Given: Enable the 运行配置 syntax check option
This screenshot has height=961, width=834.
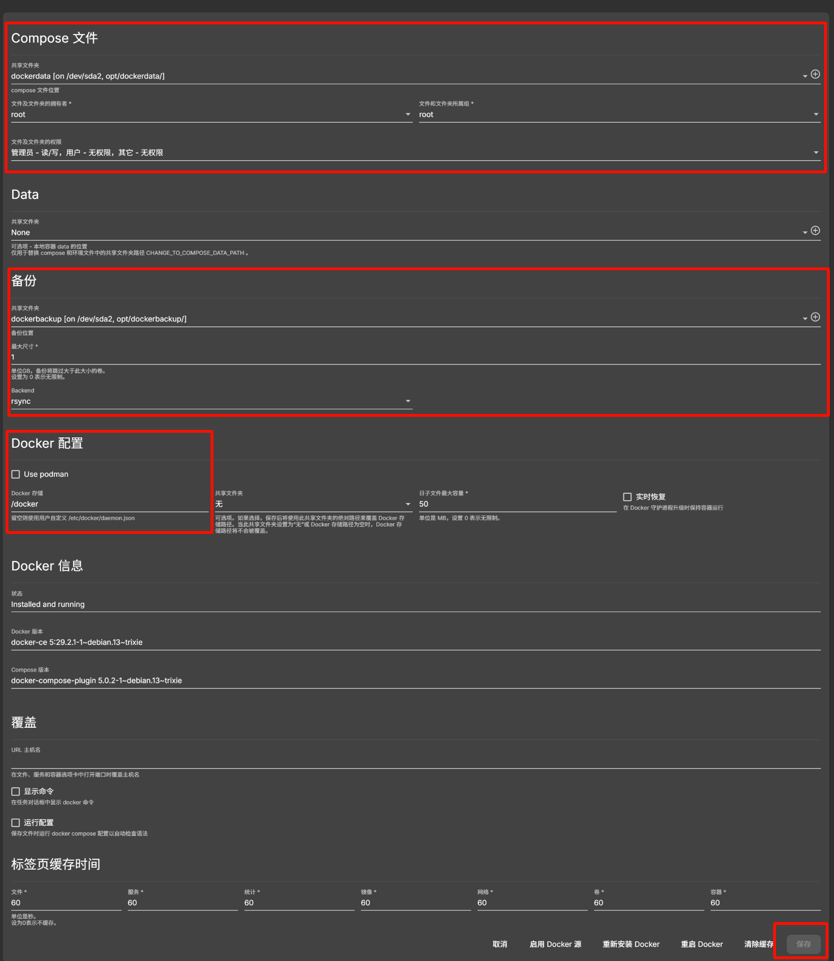Looking at the screenshot, I should (15, 822).
